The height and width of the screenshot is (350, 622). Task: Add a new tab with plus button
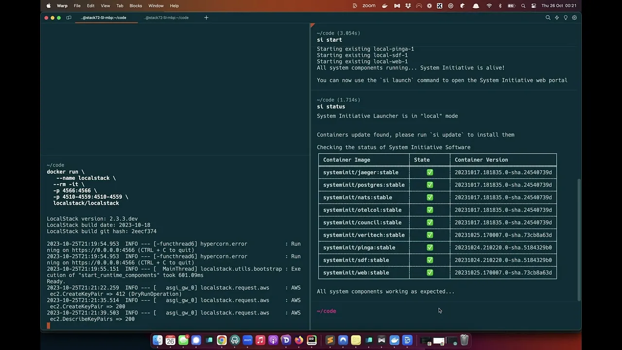pyautogui.click(x=206, y=17)
